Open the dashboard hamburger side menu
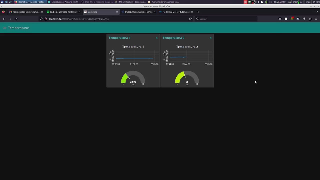Screen dimensions: 320x180 (4, 28)
